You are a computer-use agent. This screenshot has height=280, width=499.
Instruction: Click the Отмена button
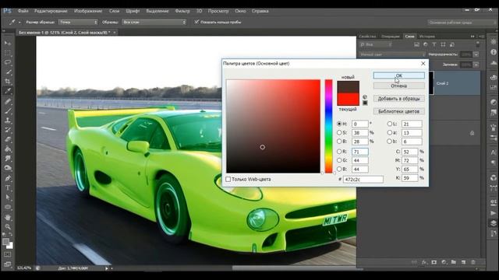398,86
